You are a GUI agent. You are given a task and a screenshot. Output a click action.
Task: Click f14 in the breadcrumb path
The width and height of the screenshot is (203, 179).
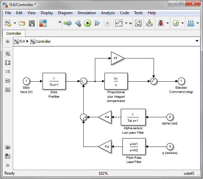click(22, 41)
